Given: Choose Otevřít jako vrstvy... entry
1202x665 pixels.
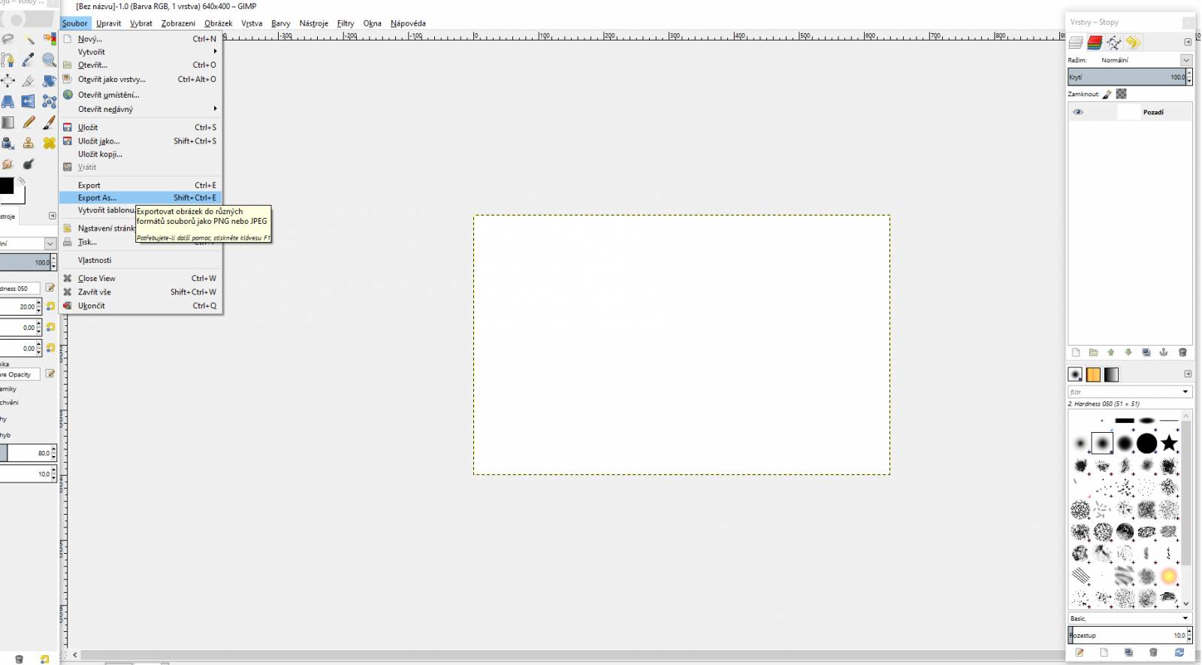Looking at the screenshot, I should click(x=141, y=79).
